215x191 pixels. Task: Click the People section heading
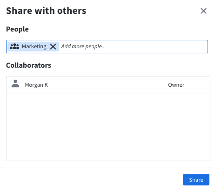coord(17,29)
